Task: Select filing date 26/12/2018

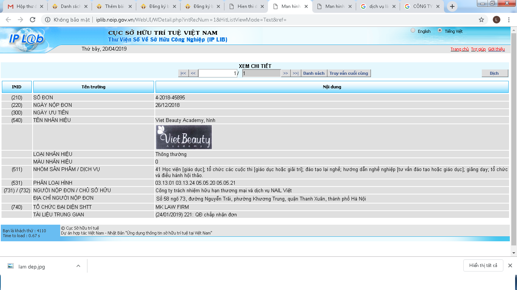Action: [168, 105]
